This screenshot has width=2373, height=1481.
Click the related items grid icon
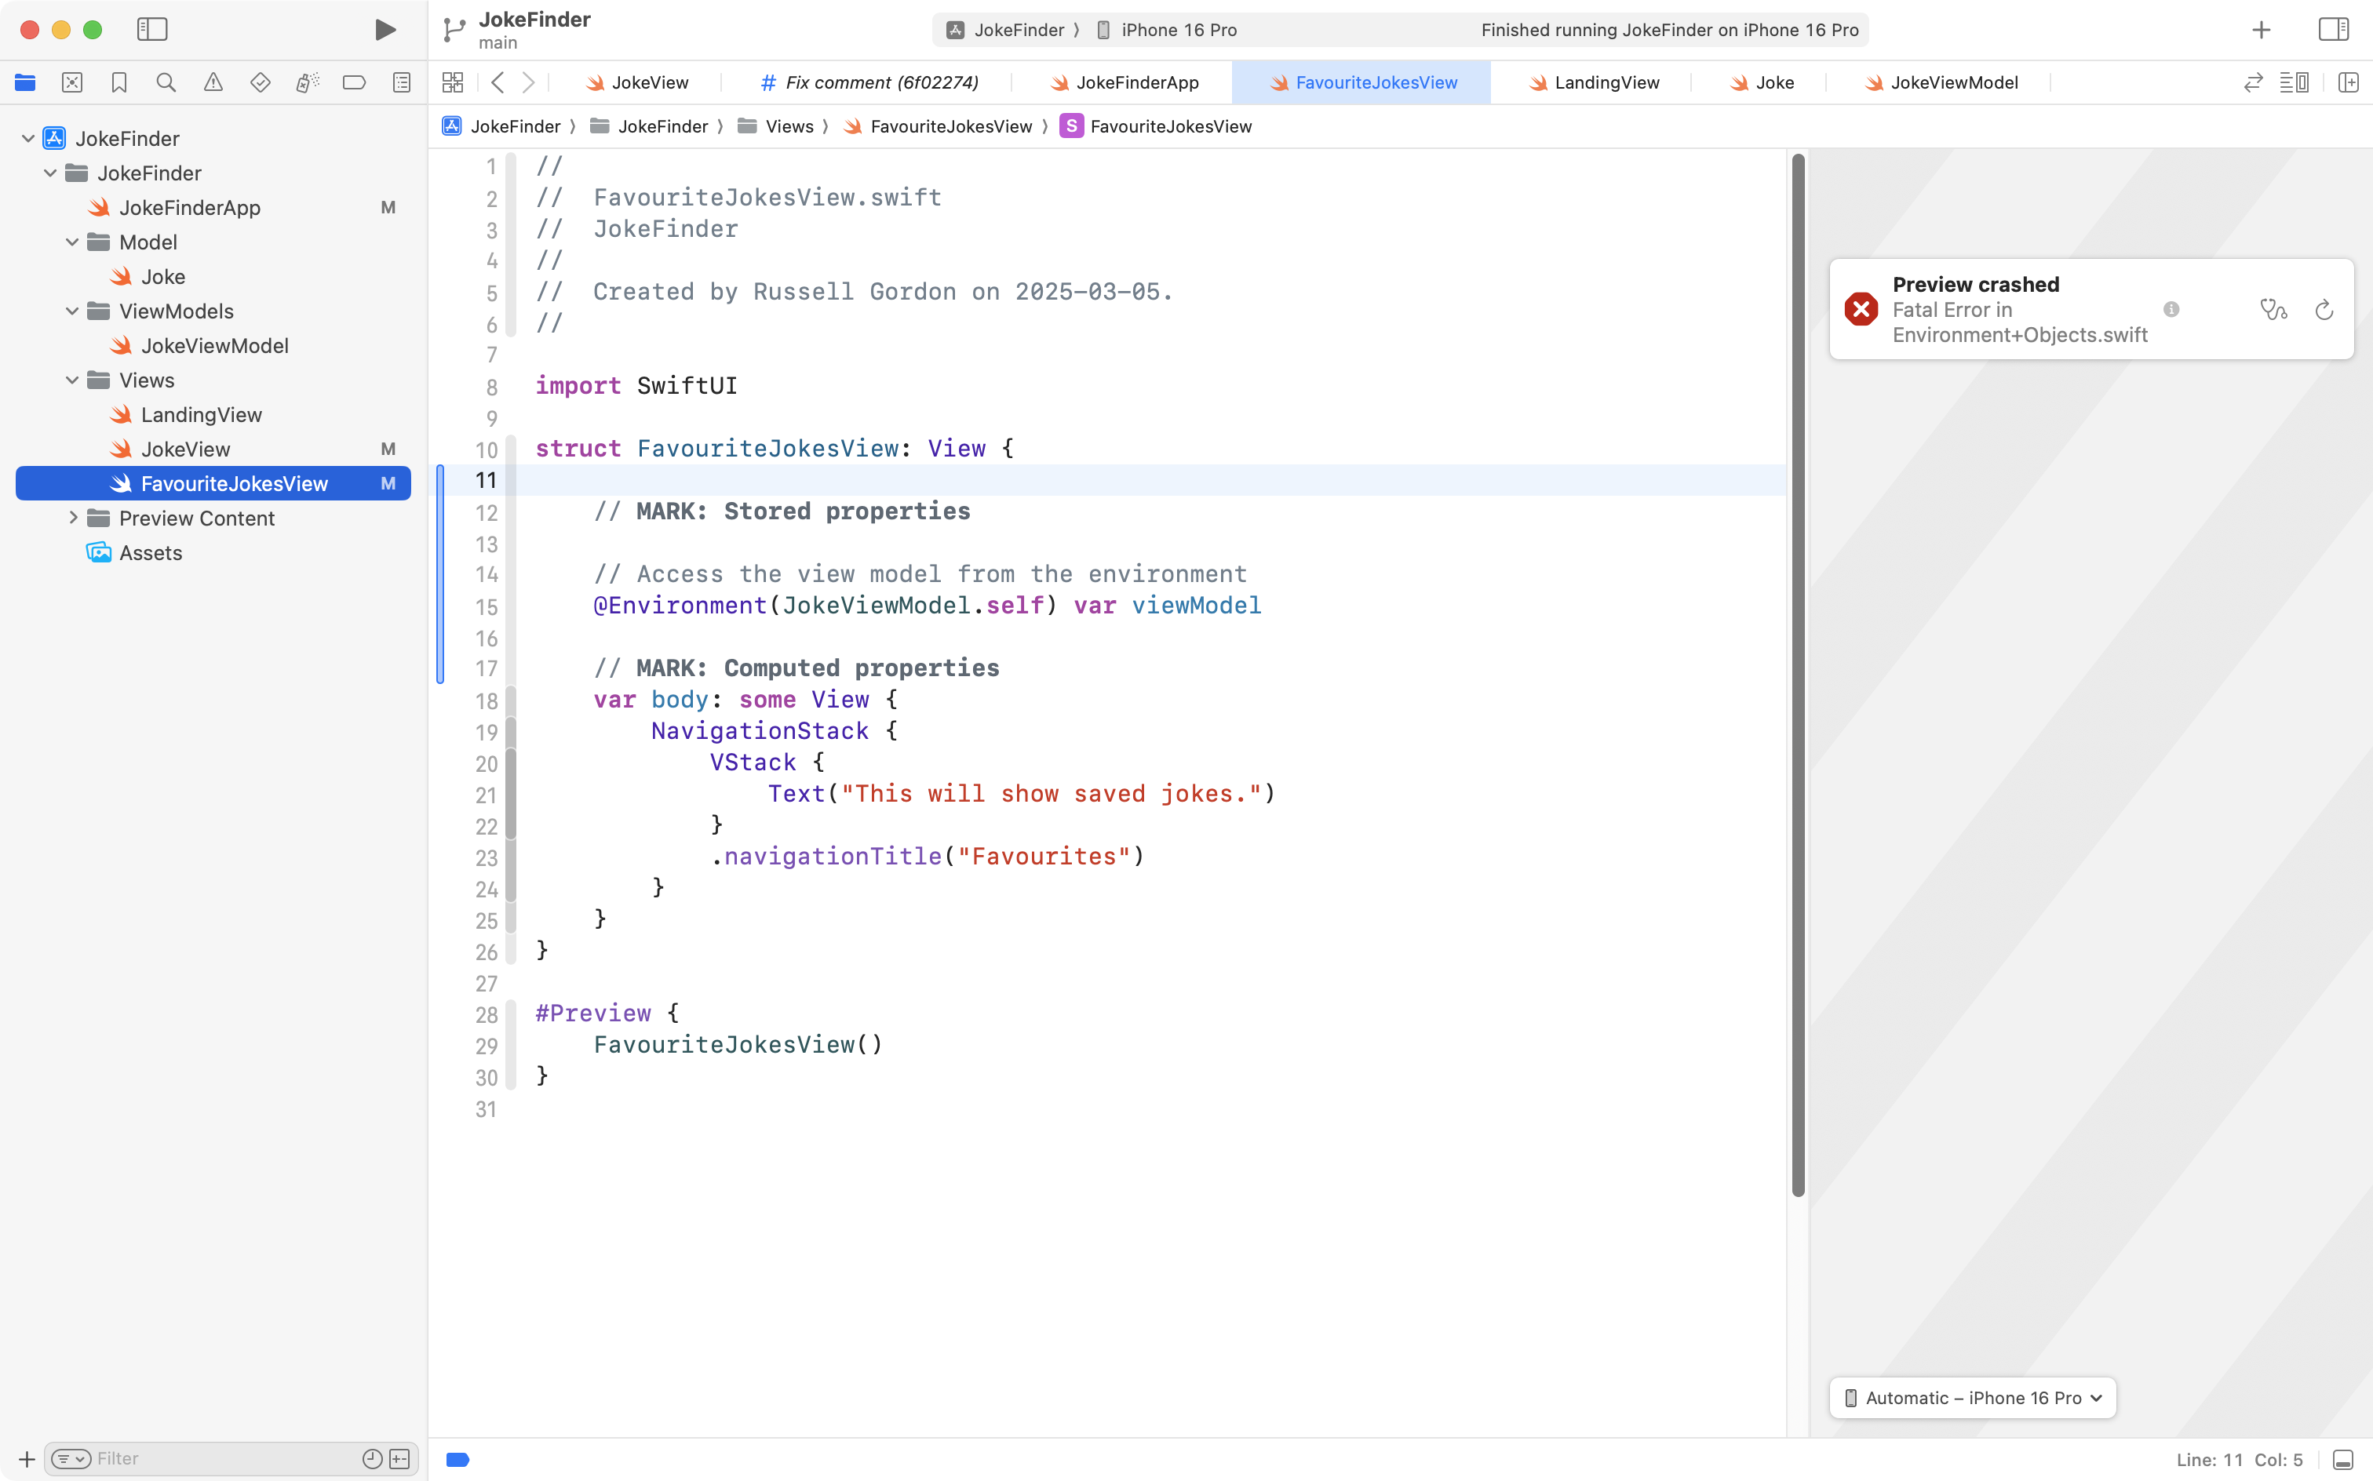click(452, 82)
